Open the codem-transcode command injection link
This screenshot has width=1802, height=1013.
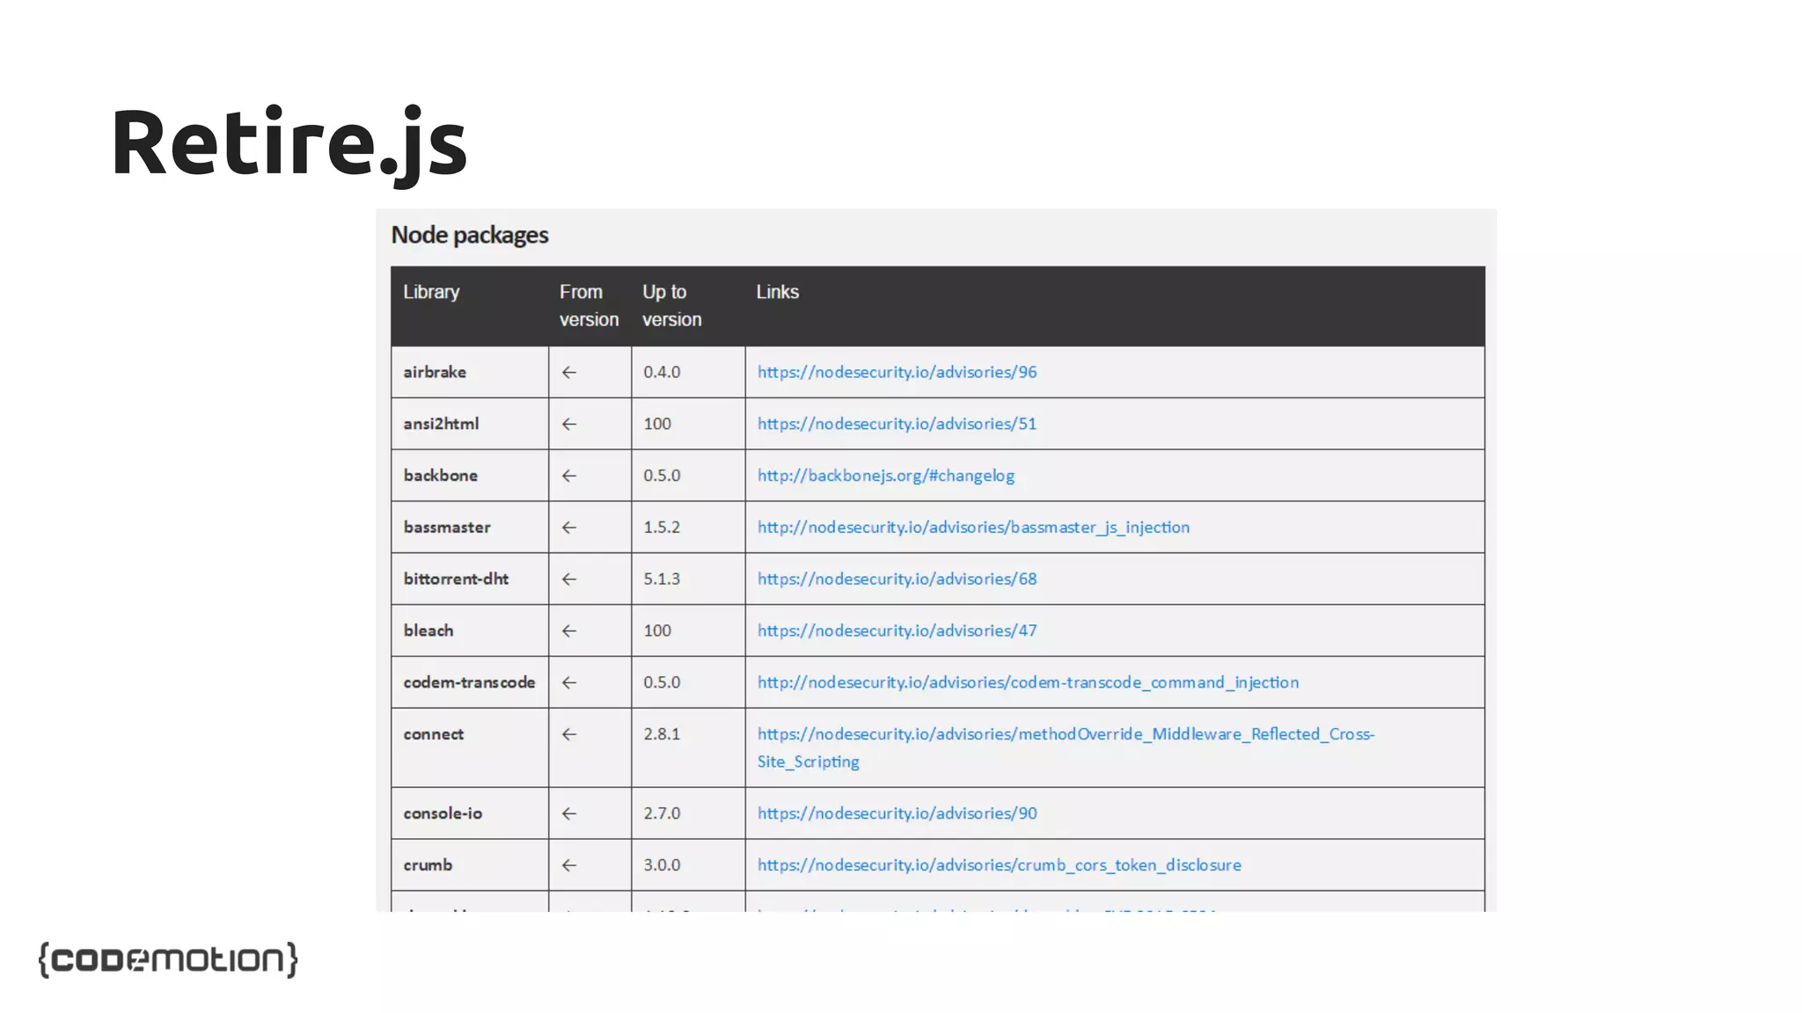coord(1027,682)
